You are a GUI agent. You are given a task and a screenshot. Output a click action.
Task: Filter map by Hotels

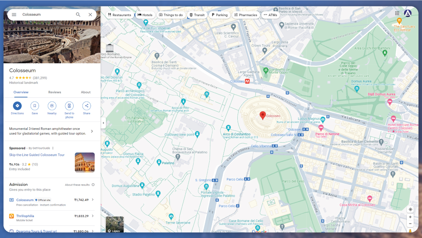click(x=145, y=15)
